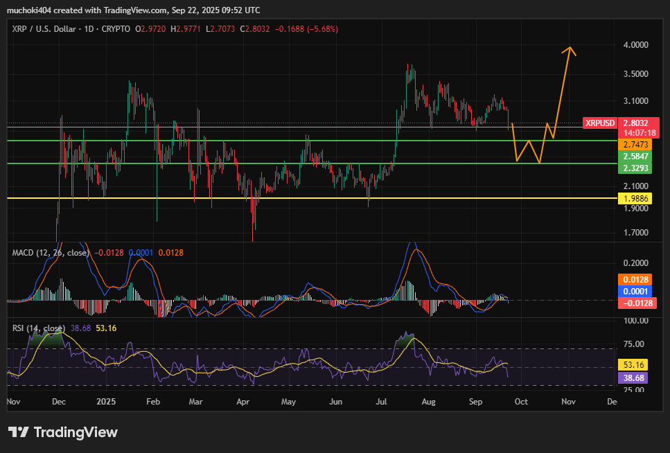Click the 1.7000 price axis label
The height and width of the screenshot is (453, 670).
click(636, 233)
